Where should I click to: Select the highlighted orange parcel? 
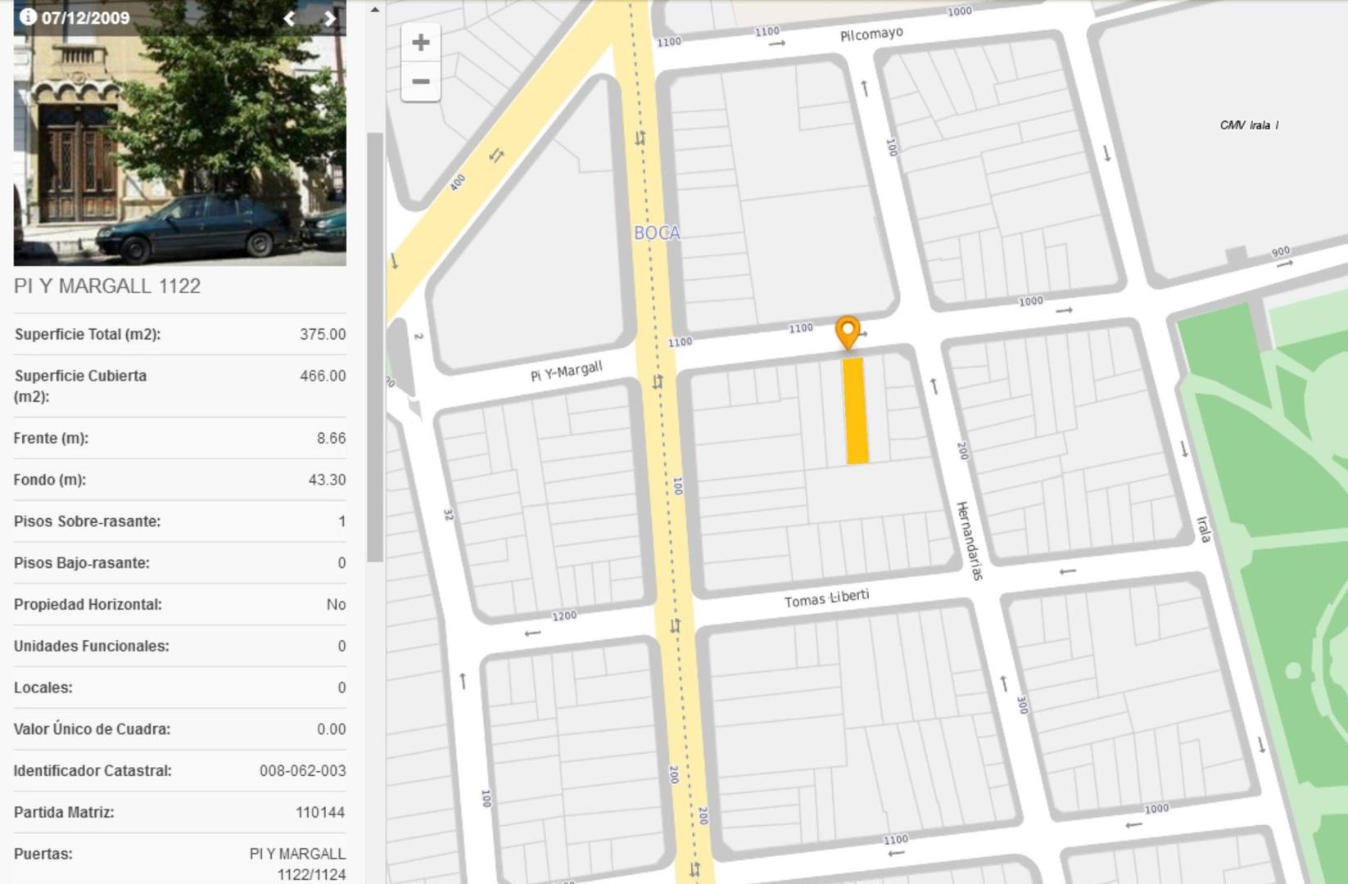coord(856,410)
